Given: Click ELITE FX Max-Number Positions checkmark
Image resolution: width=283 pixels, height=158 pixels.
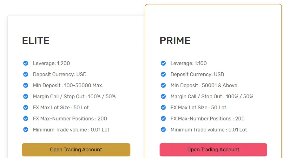Looking at the screenshot, I should click(x=26, y=118).
